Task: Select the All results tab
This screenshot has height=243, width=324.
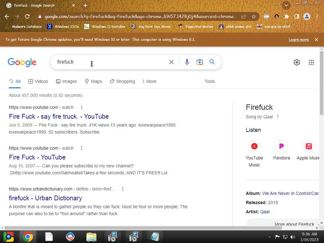Action: (x=15, y=81)
